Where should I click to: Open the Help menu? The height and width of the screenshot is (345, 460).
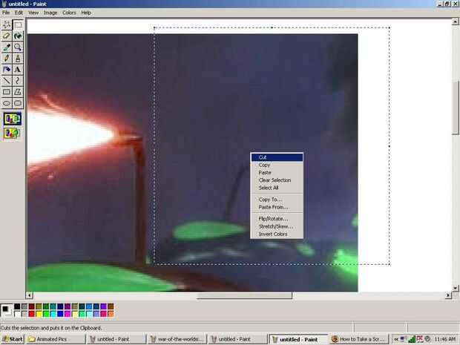(x=86, y=13)
